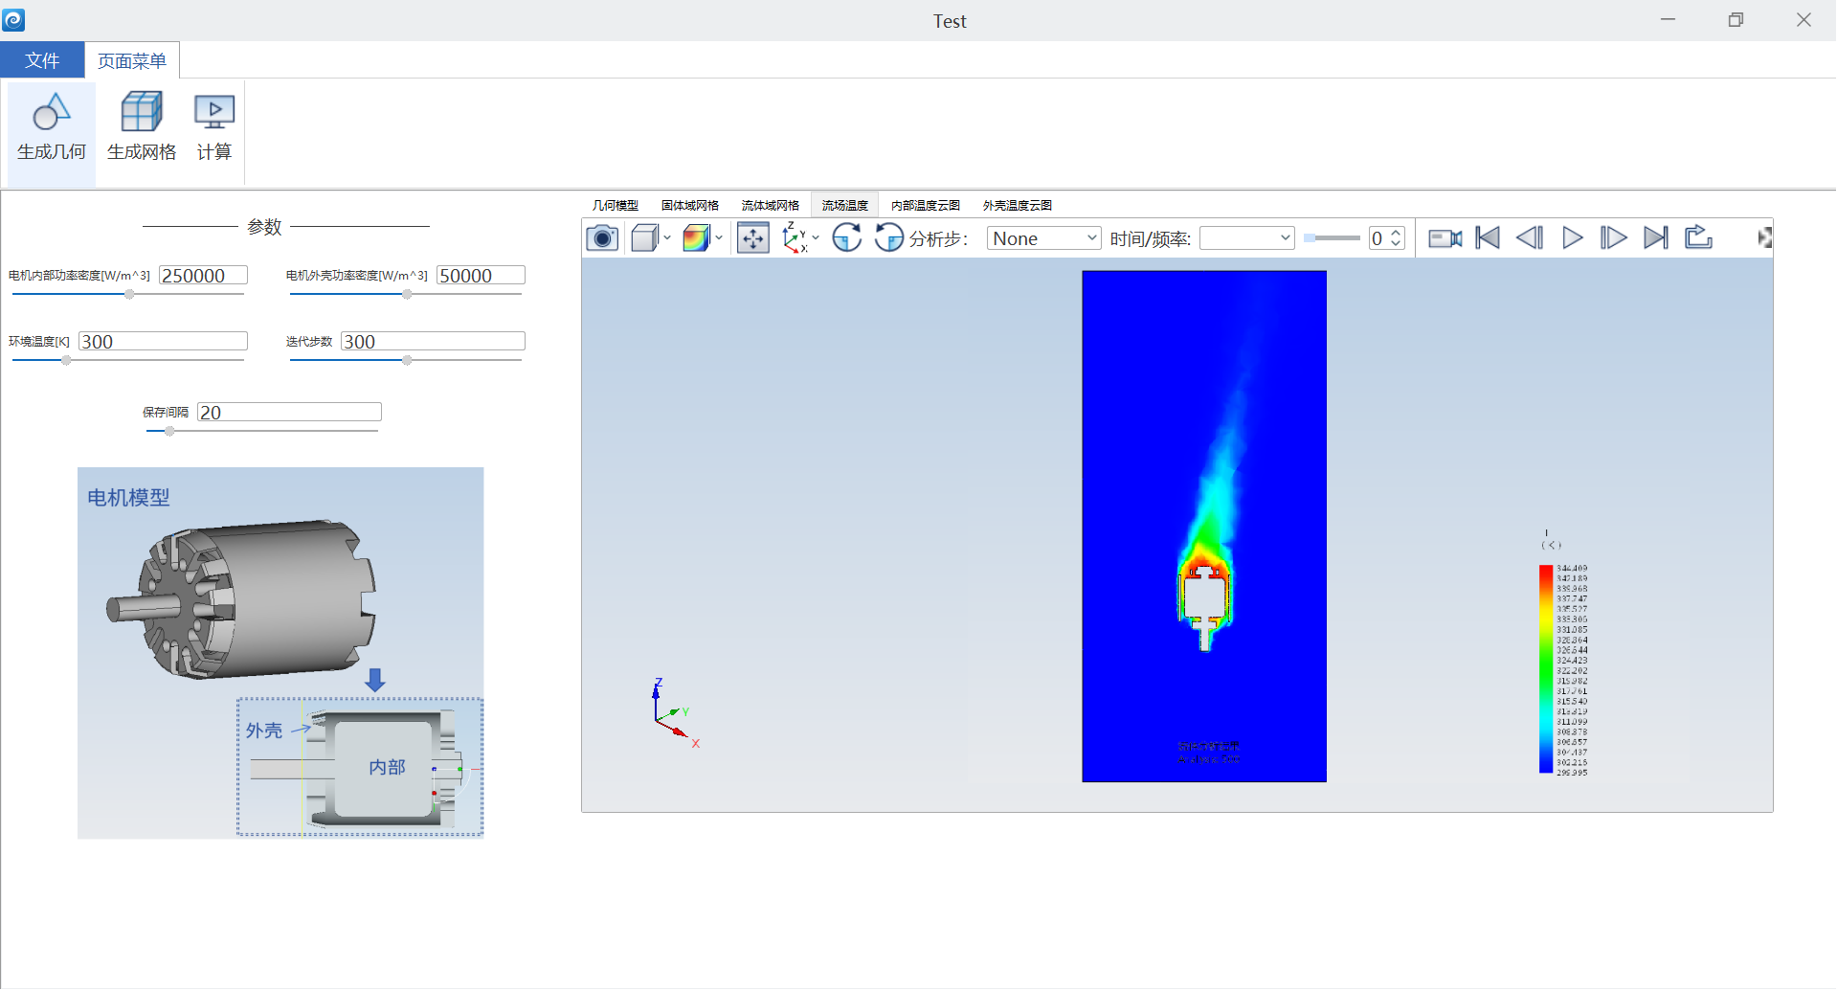Click the 生成网格 (generate mesh) ribbon icon
Image resolution: width=1837 pixels, height=990 pixels.
coord(142,127)
